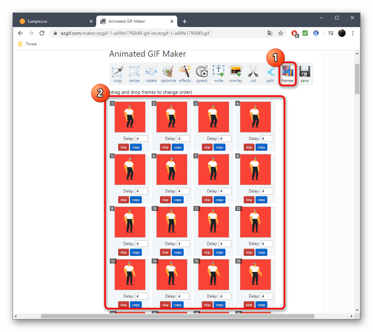Skip frame 13
The width and height of the screenshot is (373, 332).
pyautogui.click(x=123, y=305)
